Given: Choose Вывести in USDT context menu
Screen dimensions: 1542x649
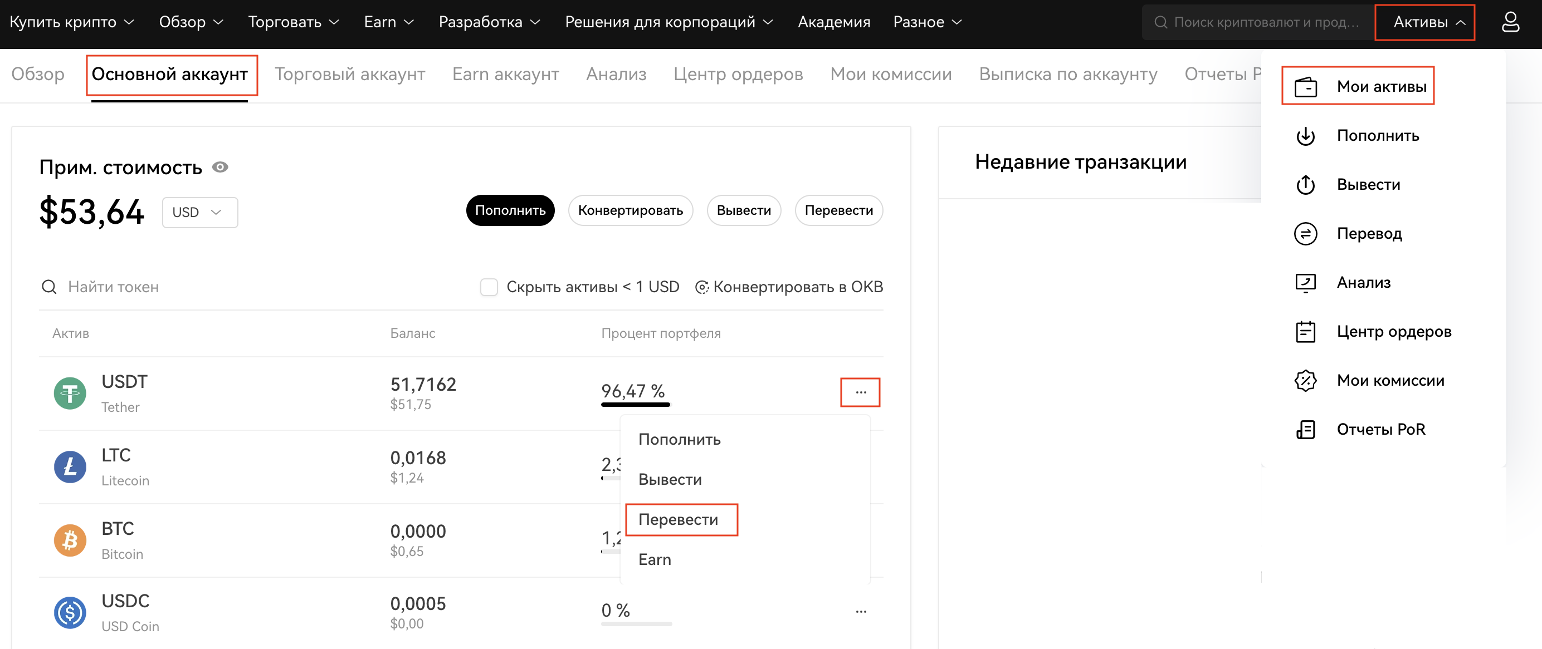Looking at the screenshot, I should click(x=670, y=479).
